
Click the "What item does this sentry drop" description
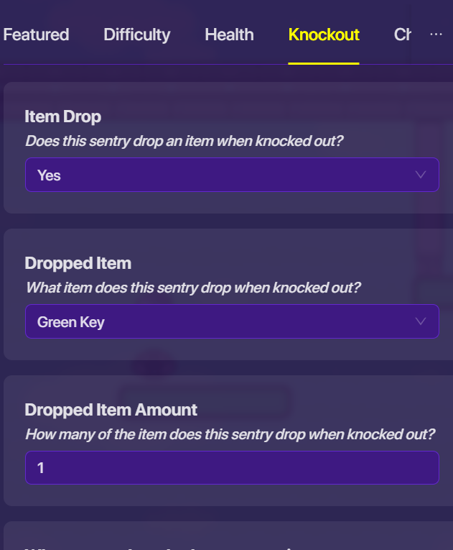193,288
